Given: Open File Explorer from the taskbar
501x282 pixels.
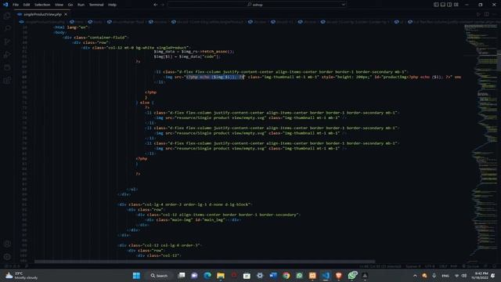Looking at the screenshot, I should [x=221, y=276].
